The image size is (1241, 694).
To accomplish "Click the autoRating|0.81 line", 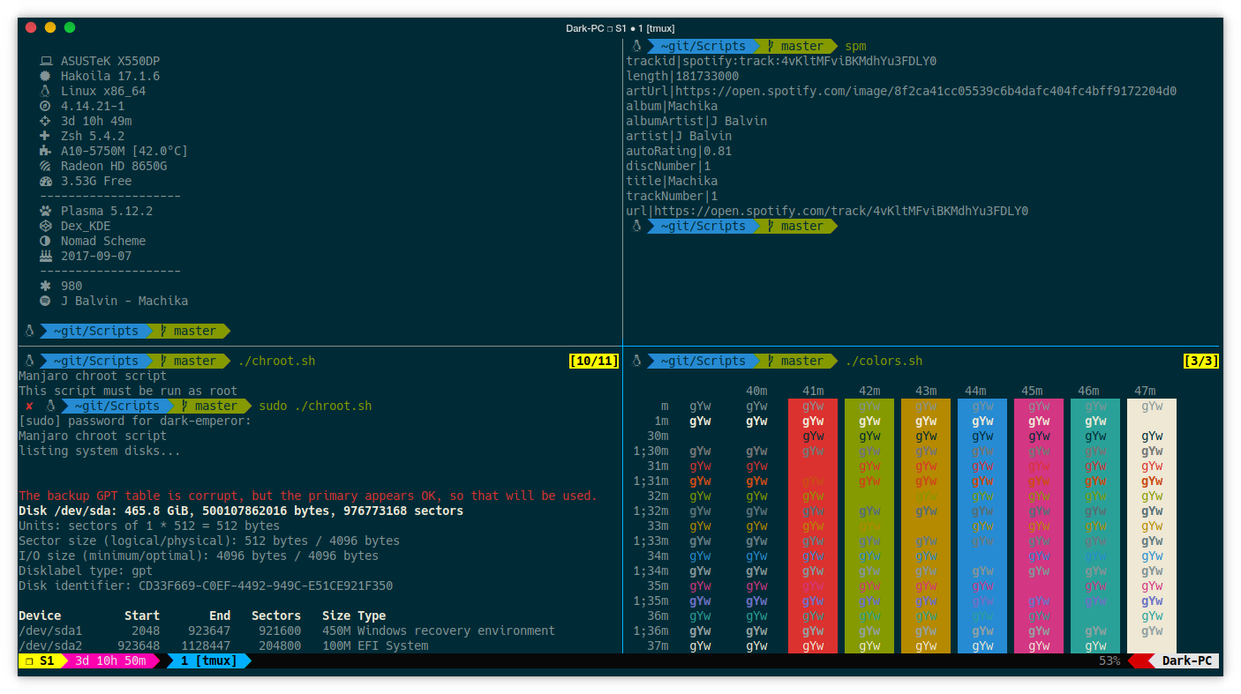I will [x=679, y=152].
